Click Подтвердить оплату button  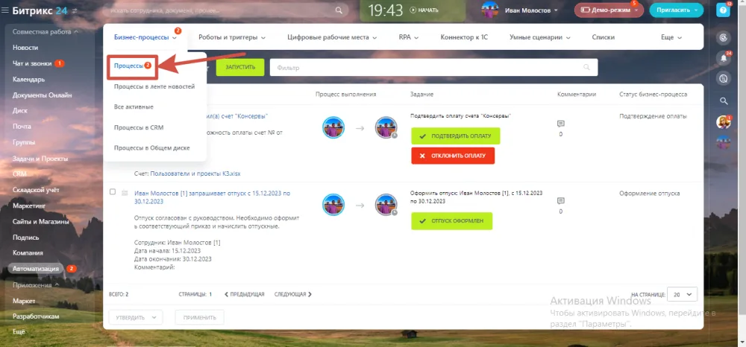[456, 136]
